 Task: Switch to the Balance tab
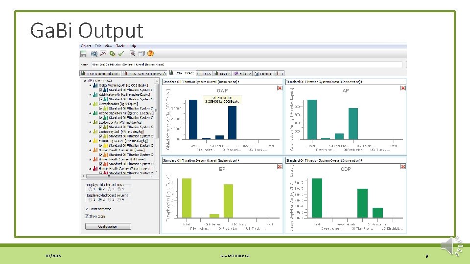click(x=242, y=73)
